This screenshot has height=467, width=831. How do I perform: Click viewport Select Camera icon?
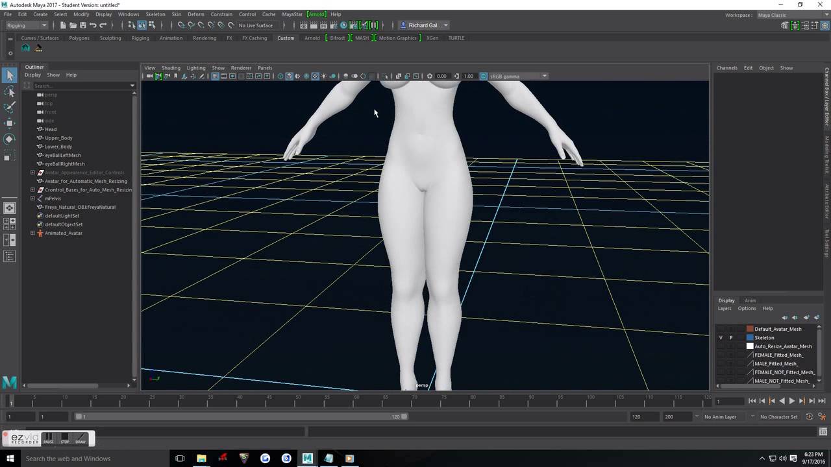150,76
